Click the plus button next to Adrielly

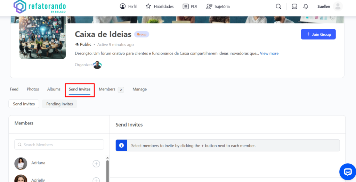pos(96,180)
